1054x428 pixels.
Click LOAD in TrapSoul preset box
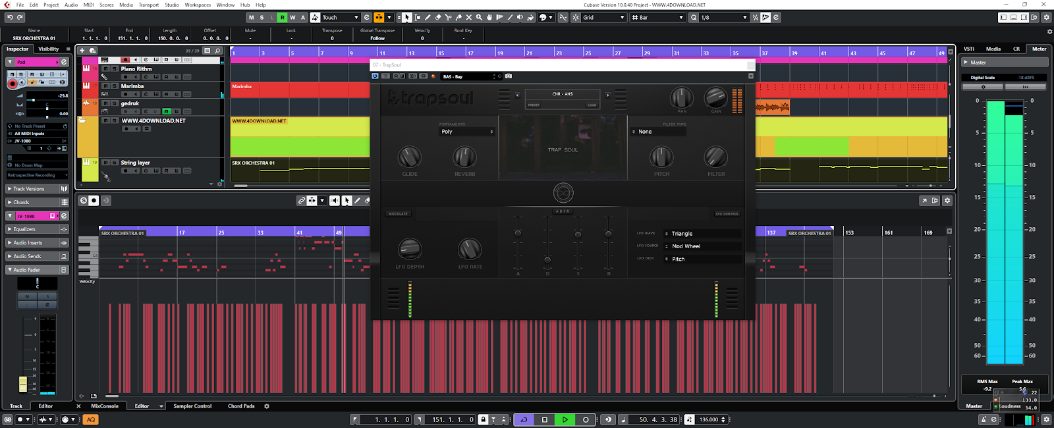(592, 105)
